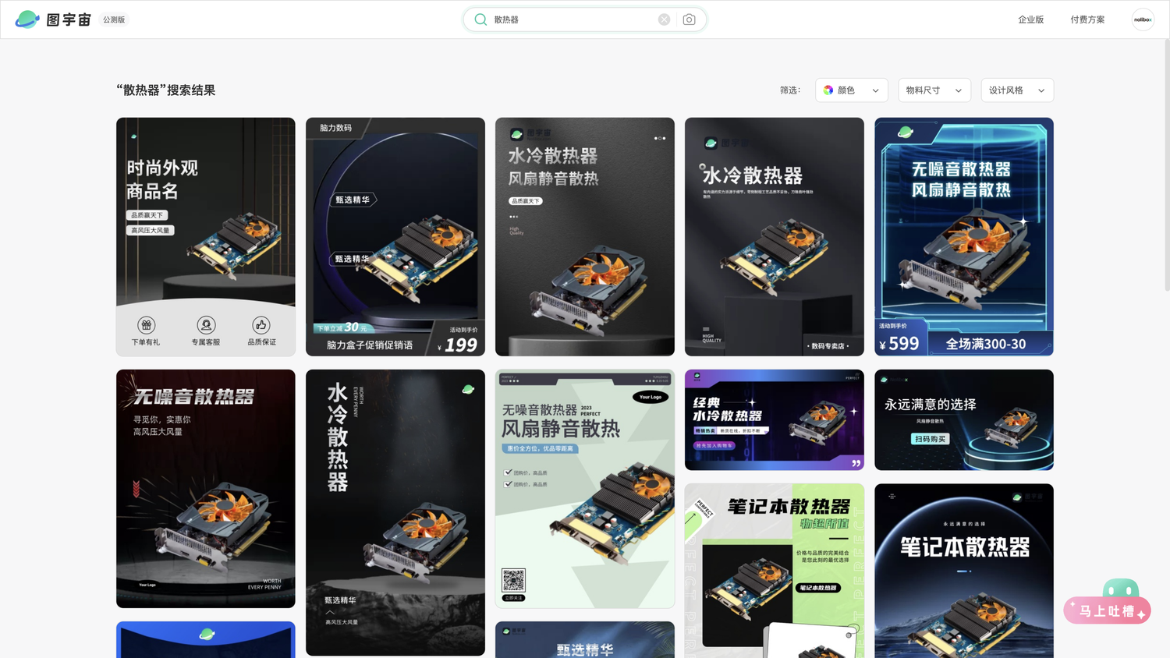Screen dimensions: 1170x658
Task: Open the 水冷散热器 风扇静音散热 template
Action: (x=585, y=237)
